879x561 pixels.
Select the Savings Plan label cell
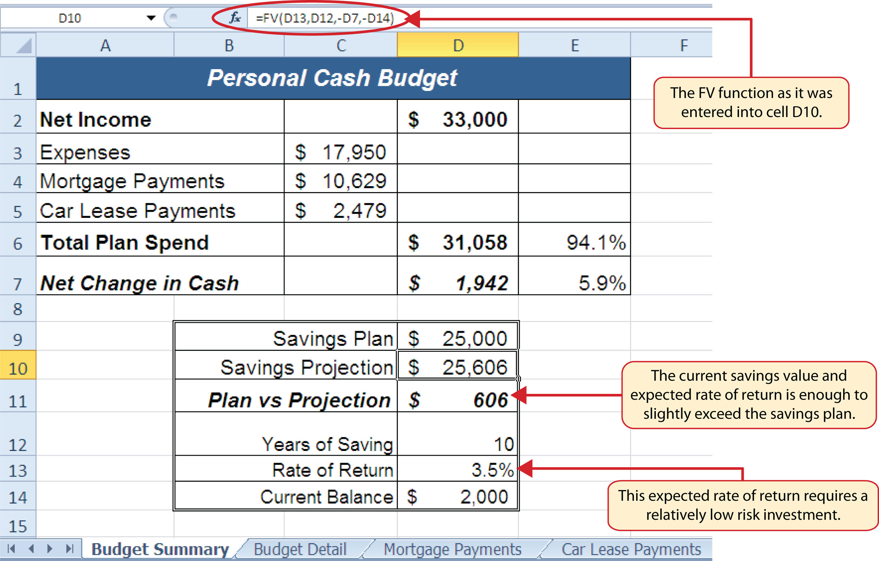tap(286, 336)
